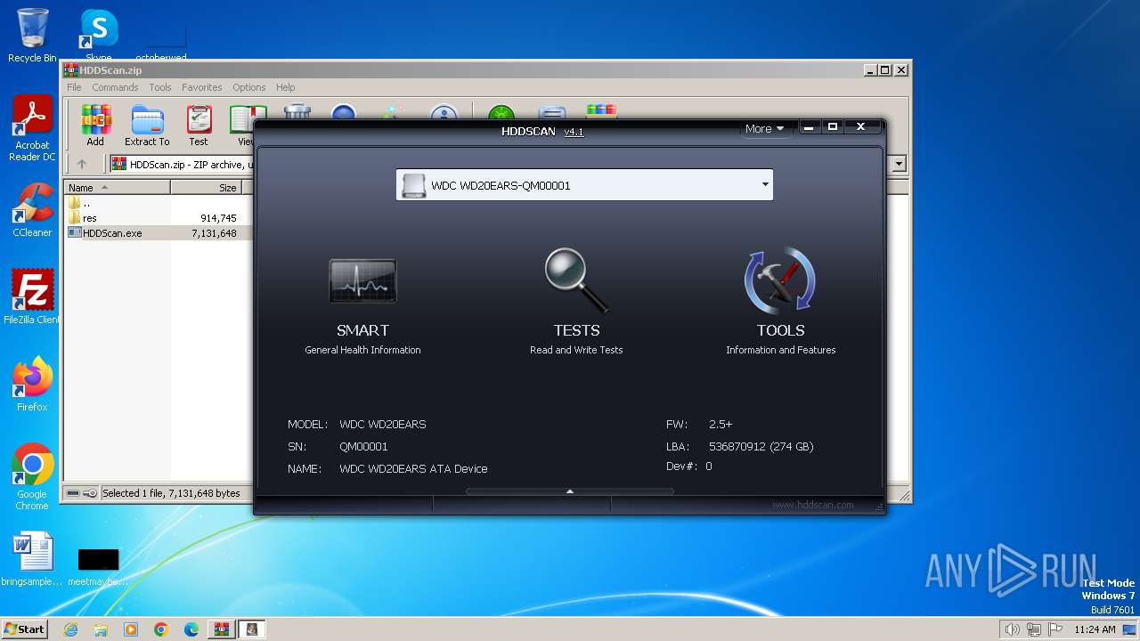Sort by the Size column header
The image size is (1140, 641).
(x=207, y=187)
